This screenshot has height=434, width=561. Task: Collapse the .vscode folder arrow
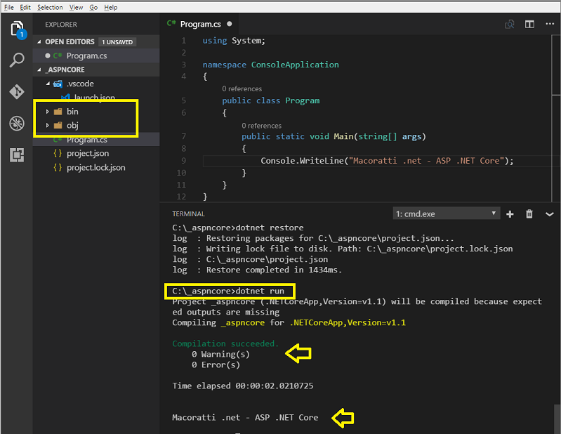pyautogui.click(x=48, y=84)
